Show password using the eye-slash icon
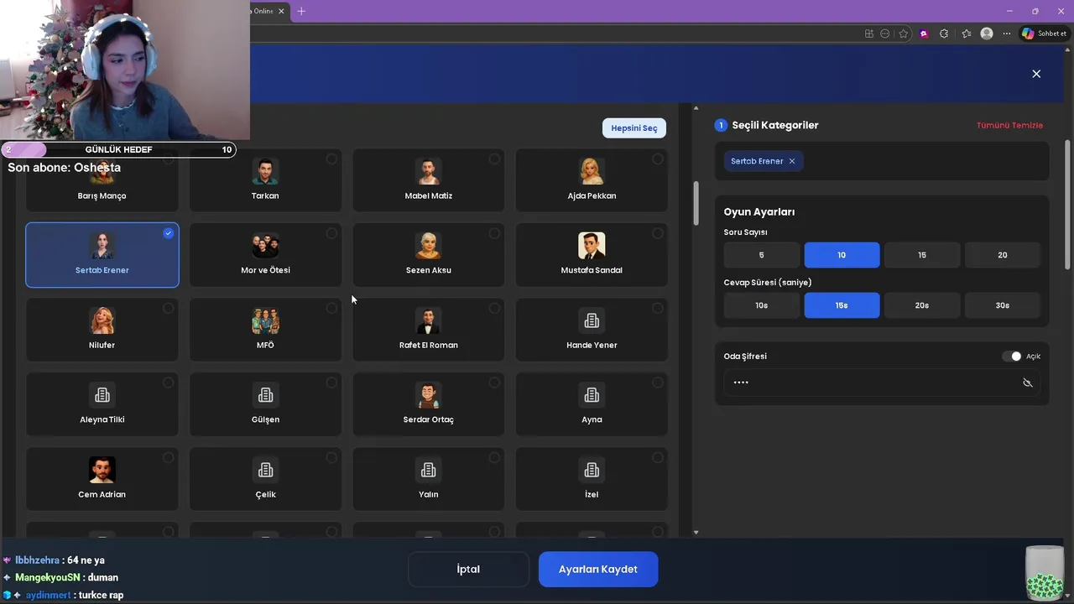The width and height of the screenshot is (1074, 604). 1027,383
